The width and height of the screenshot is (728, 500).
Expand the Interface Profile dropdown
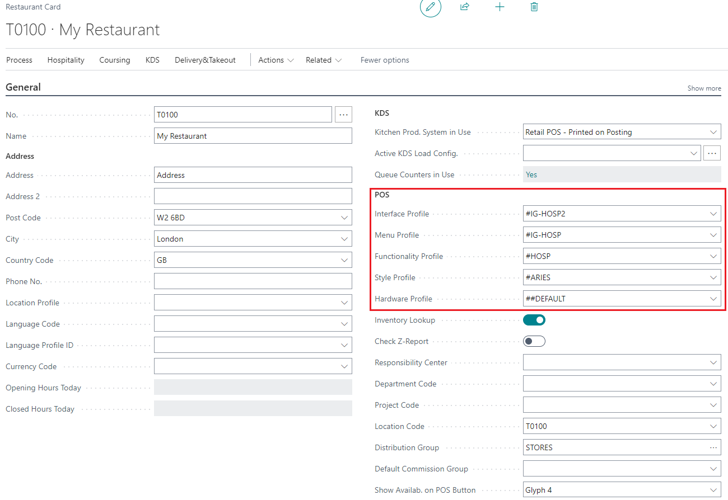713,214
